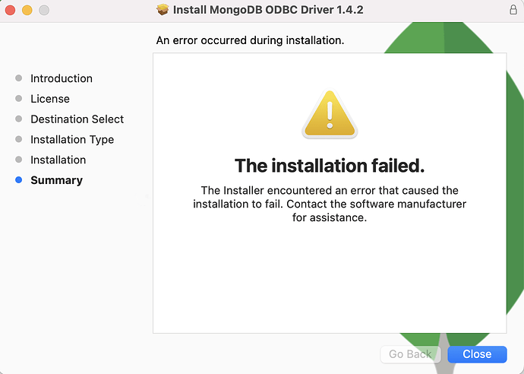Click the Summary step label
The width and height of the screenshot is (524, 374).
[56, 180]
